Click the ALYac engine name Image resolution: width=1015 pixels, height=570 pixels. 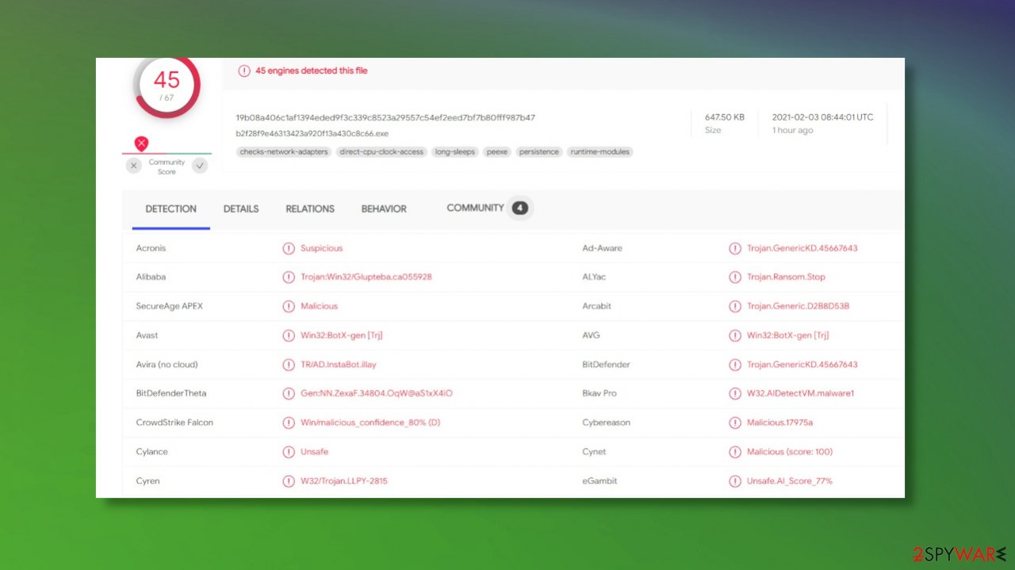[594, 277]
